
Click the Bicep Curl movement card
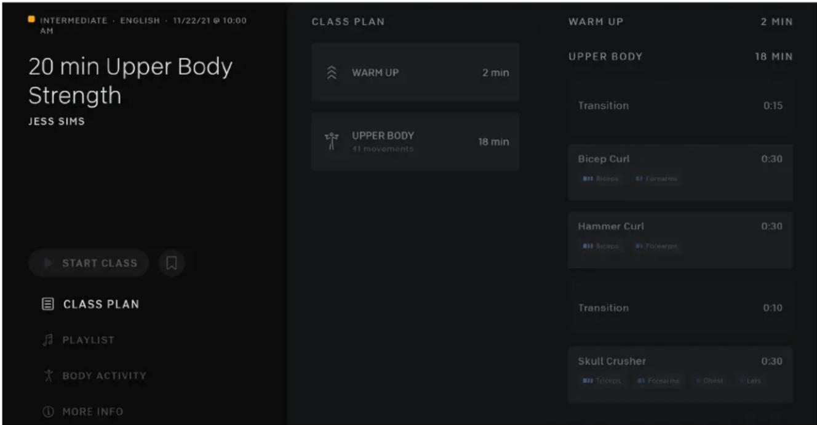pos(680,172)
